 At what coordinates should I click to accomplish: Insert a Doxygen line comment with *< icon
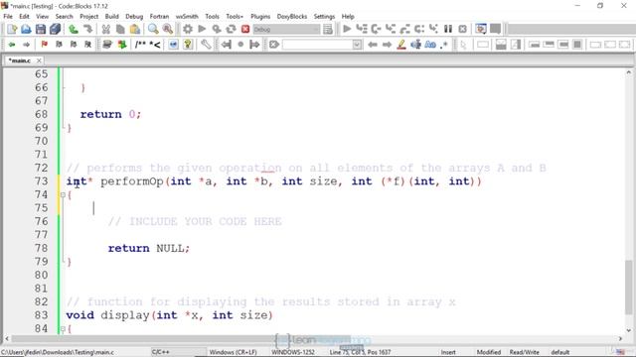[x=155, y=45]
